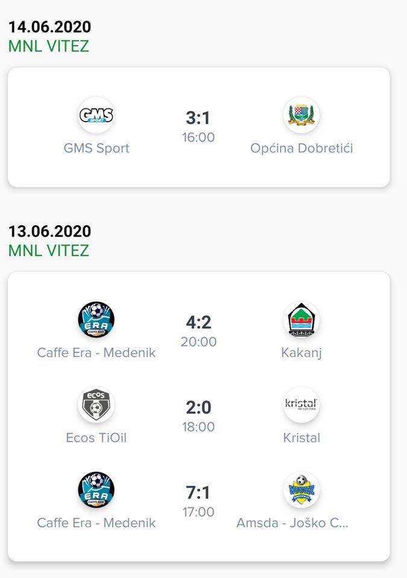Image resolution: width=407 pixels, height=578 pixels.
Task: Select the Ecos TiOil team name
Action: (x=96, y=438)
